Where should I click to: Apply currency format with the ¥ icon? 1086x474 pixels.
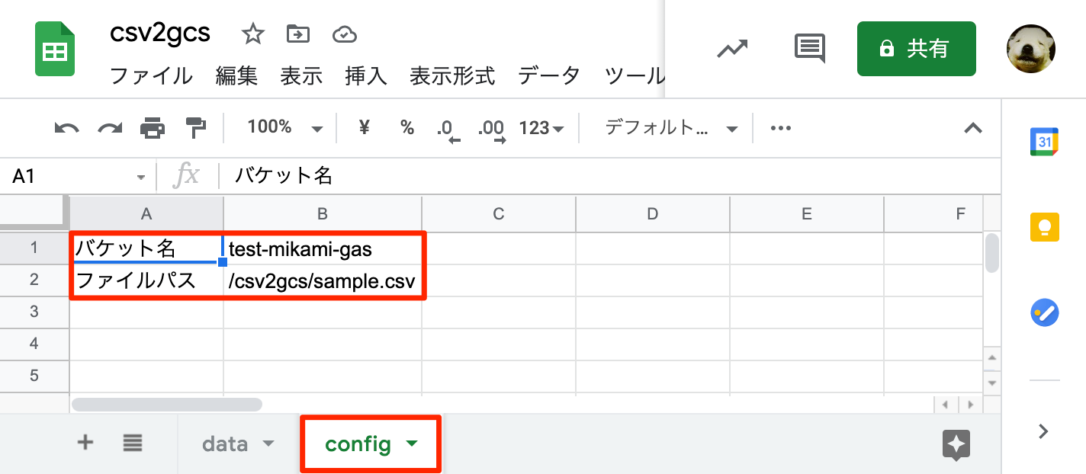click(363, 128)
